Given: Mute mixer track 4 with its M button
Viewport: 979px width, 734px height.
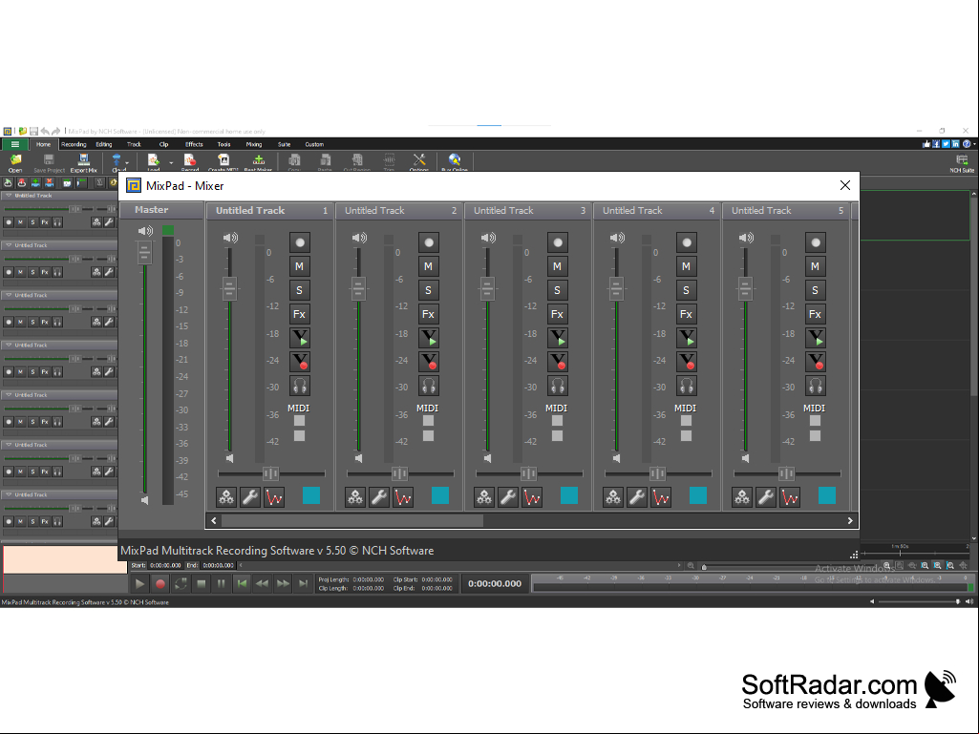Looking at the screenshot, I should pos(686,266).
